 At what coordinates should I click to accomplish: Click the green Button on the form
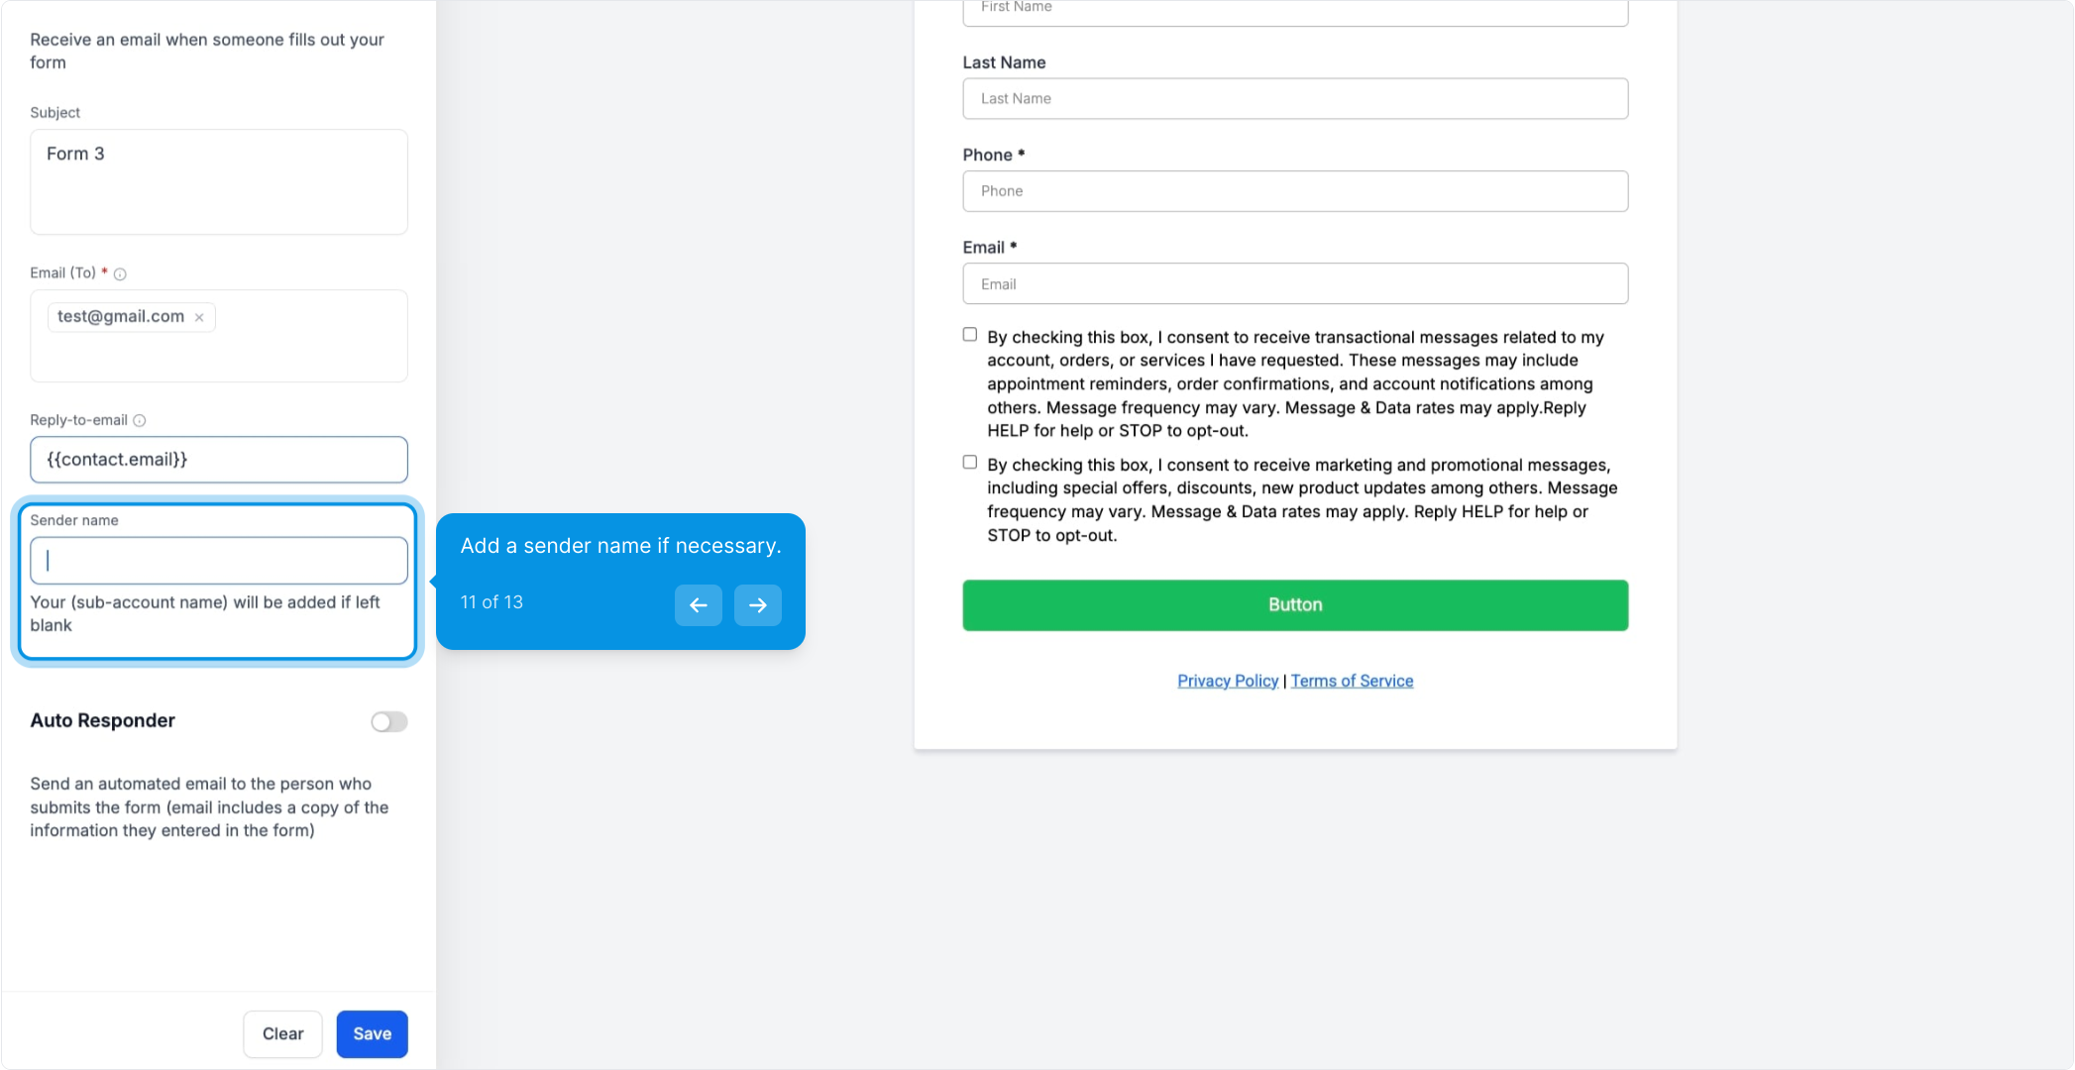[x=1295, y=605]
